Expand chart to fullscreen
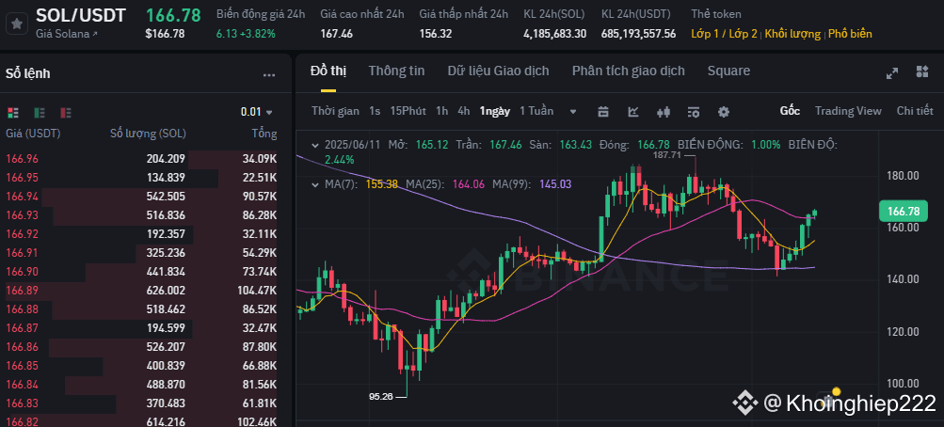 click(x=892, y=72)
